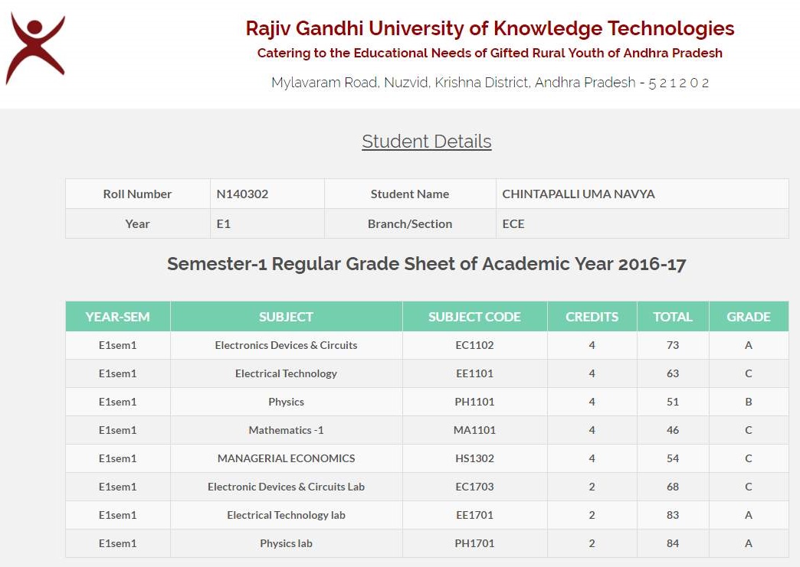Click the Student Details heading
This screenshot has width=800, height=567.
(x=426, y=142)
